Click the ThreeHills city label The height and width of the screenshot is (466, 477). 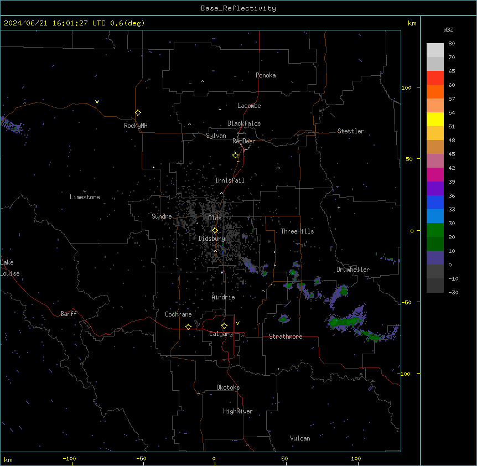[298, 231]
